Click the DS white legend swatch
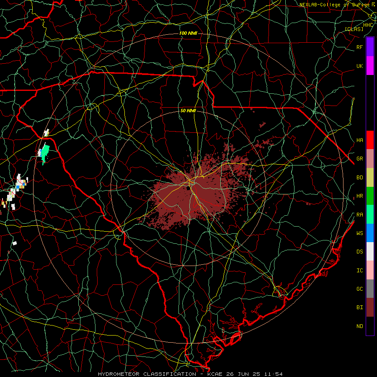The height and width of the screenshot is (377, 377). point(370,251)
